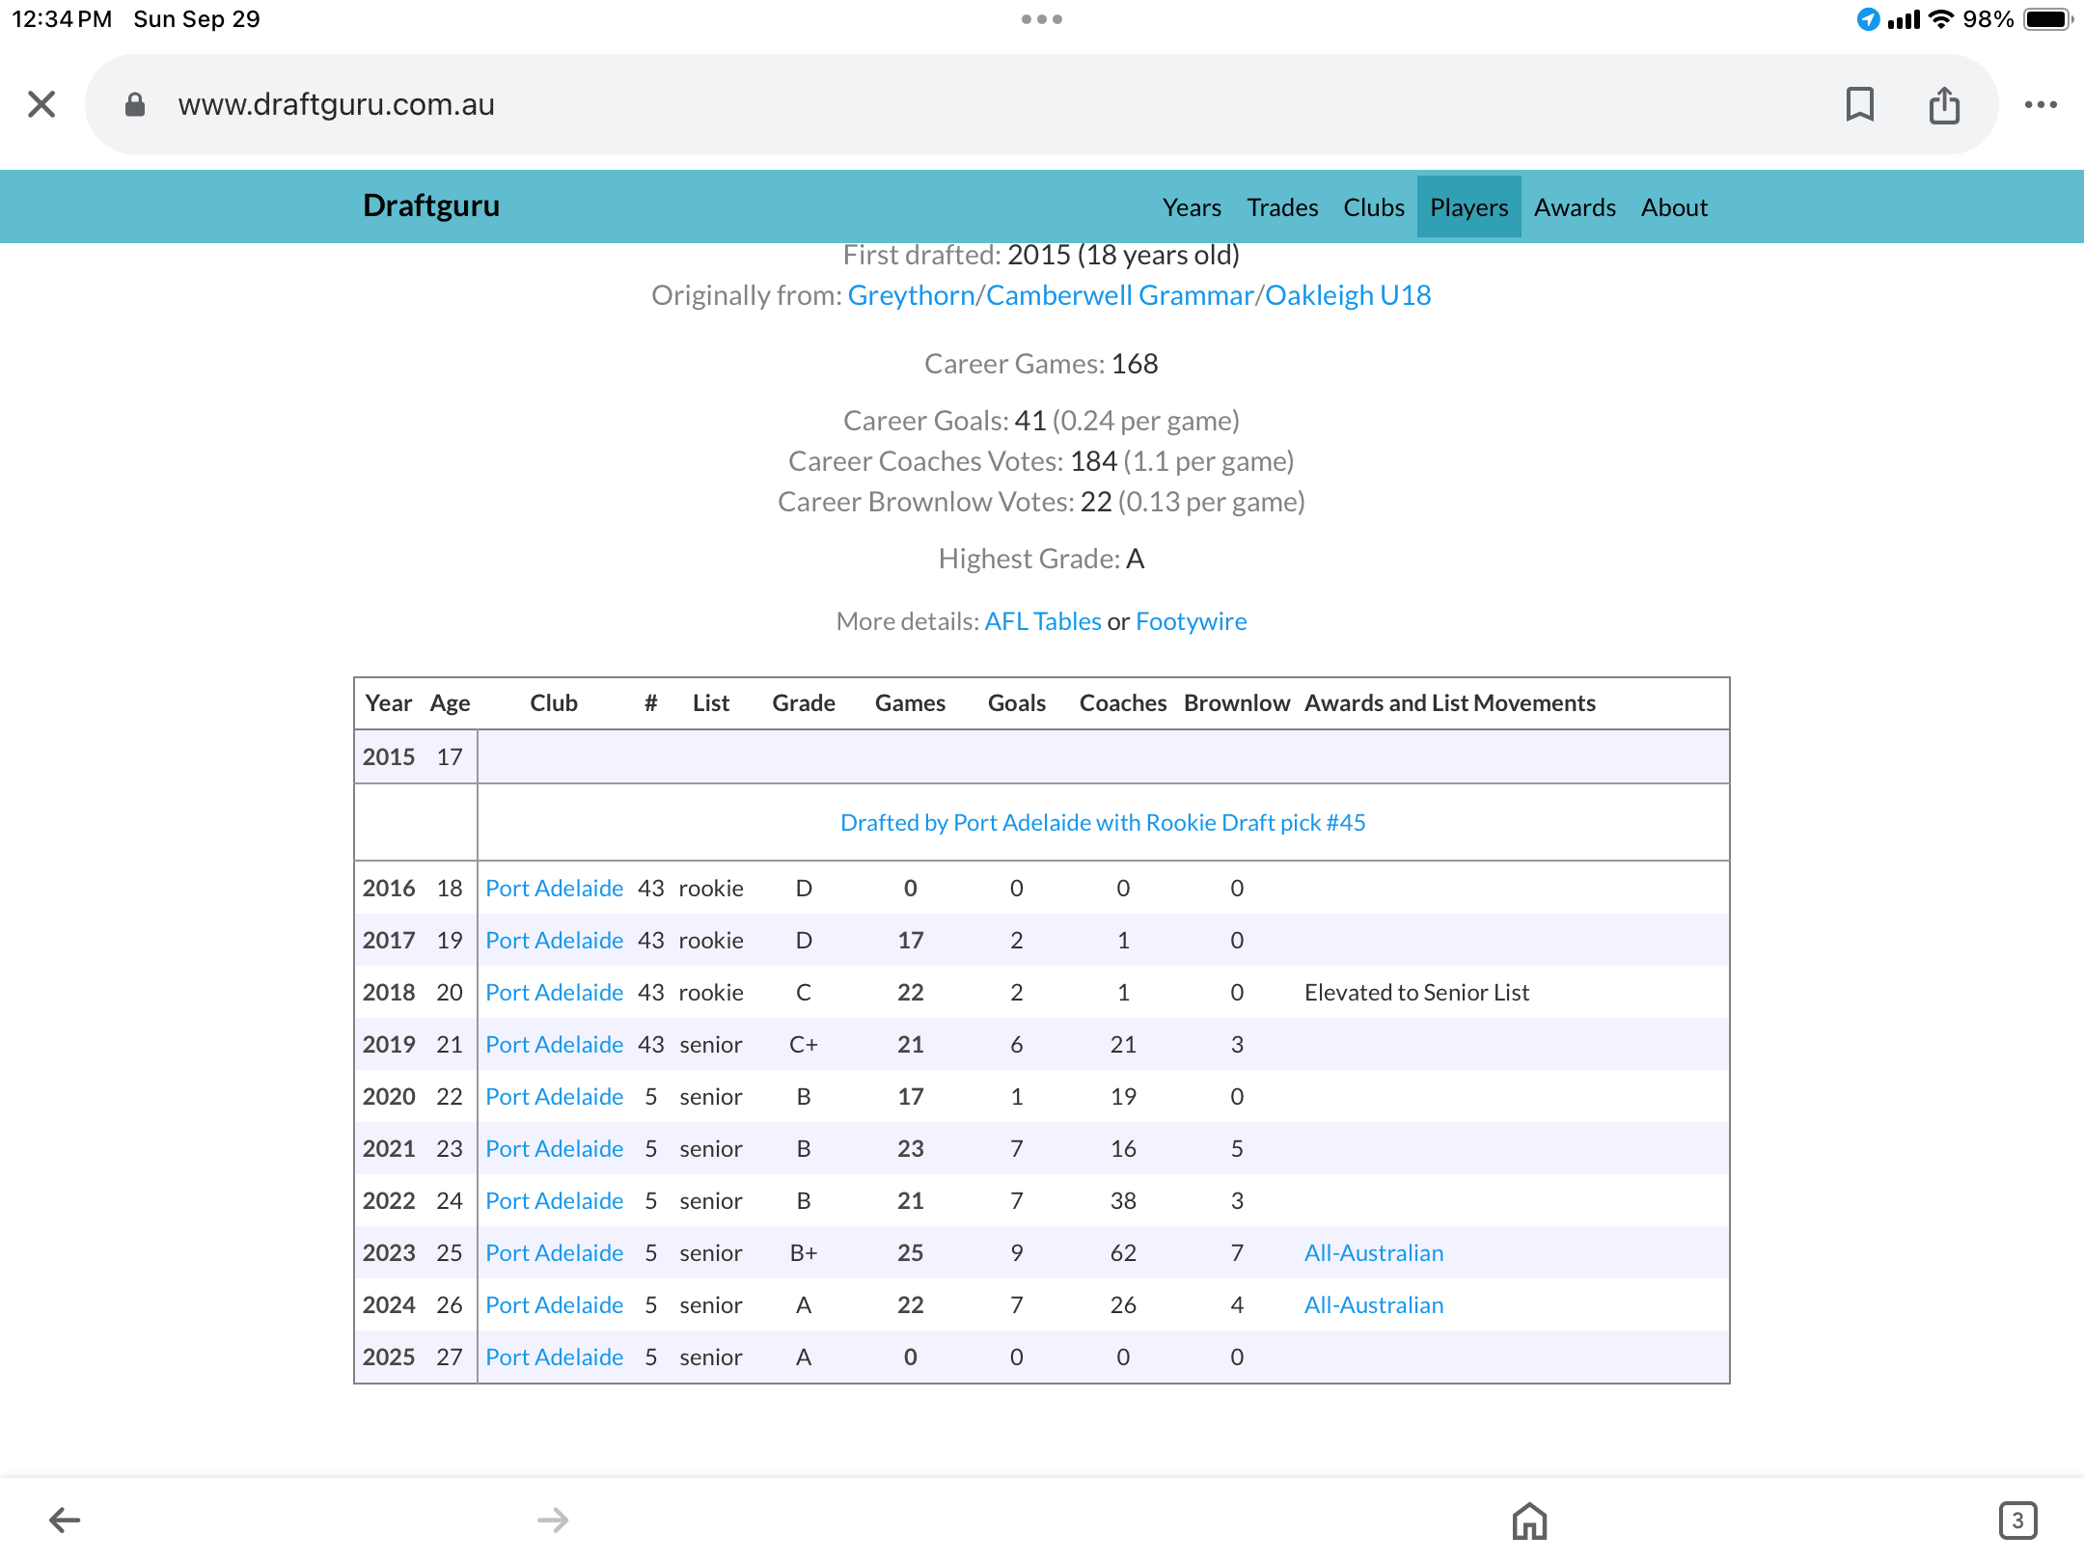Open Port Adelaide link in 2017 row
2084x1563 pixels.
pyautogui.click(x=554, y=940)
